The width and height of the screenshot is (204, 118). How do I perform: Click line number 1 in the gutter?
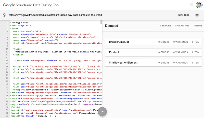point(8,23)
